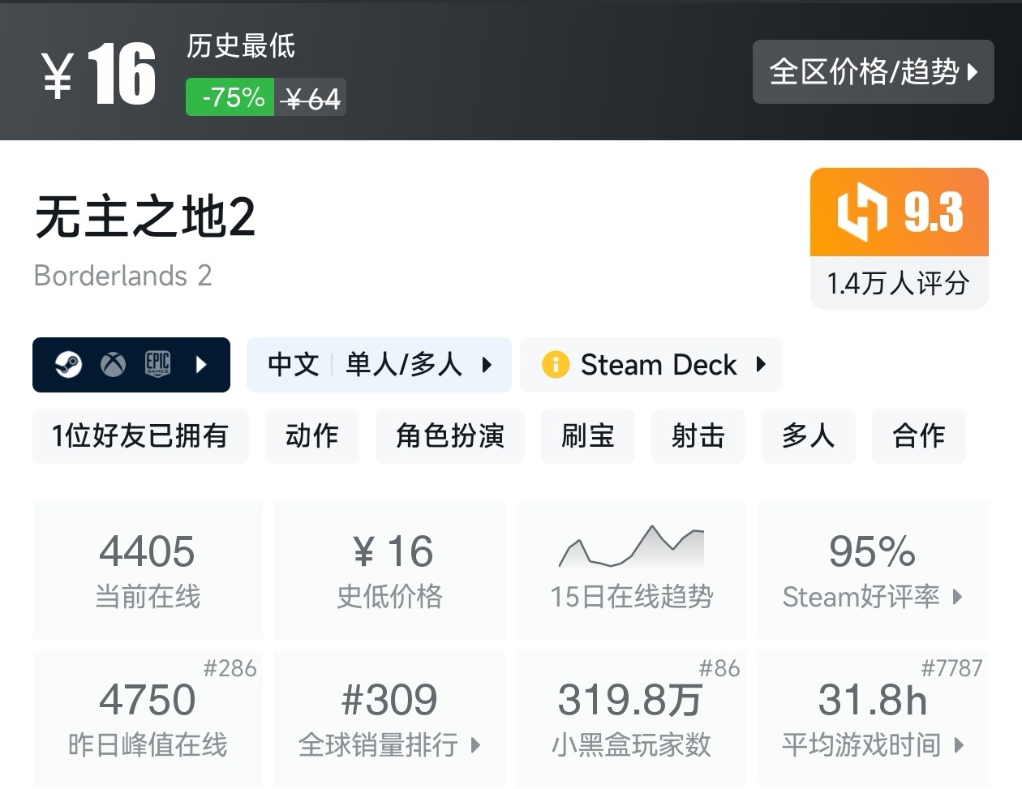Screen dimensions: 1022x789
Task: View the 15日在线趋势 chart
Action: point(631,569)
